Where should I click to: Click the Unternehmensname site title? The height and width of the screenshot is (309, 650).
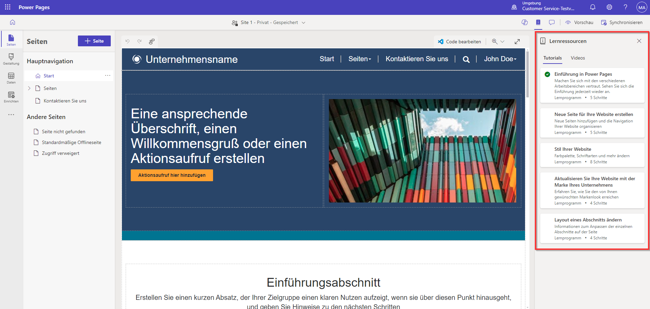(x=192, y=59)
